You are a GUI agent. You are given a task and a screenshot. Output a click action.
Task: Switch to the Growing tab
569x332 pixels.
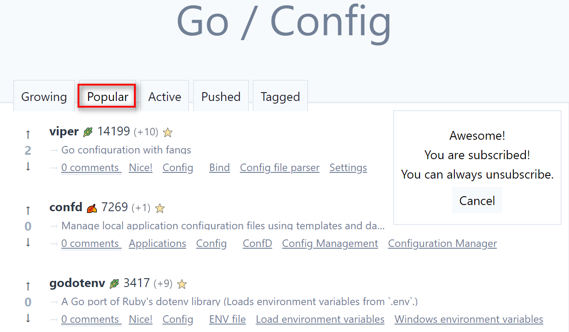point(44,97)
